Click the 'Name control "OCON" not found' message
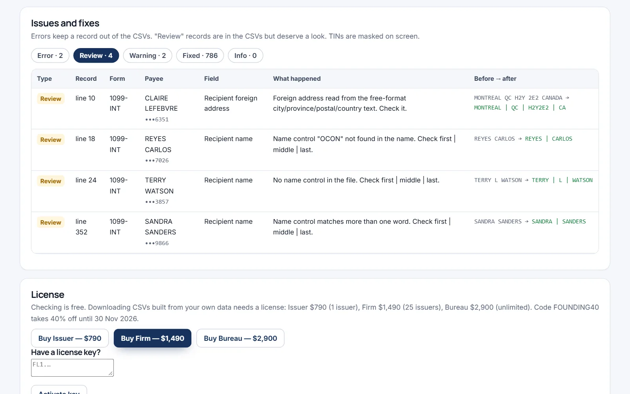Image resolution: width=630 pixels, height=394 pixels. pos(364,144)
